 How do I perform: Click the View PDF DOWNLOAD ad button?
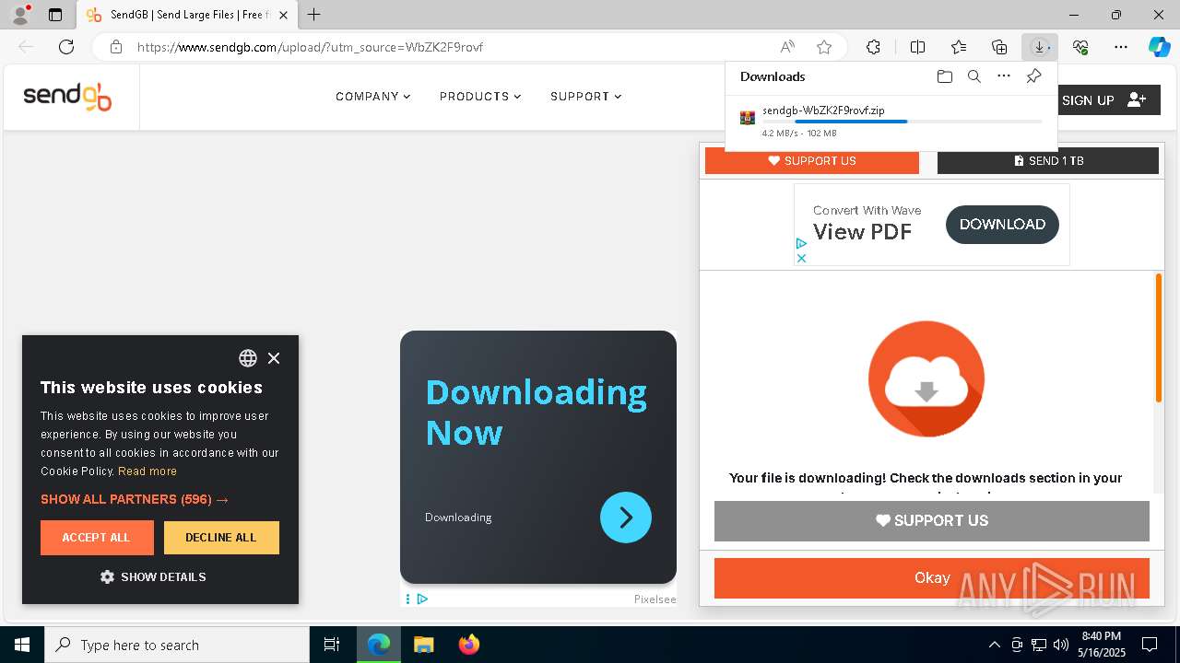[x=1002, y=225]
